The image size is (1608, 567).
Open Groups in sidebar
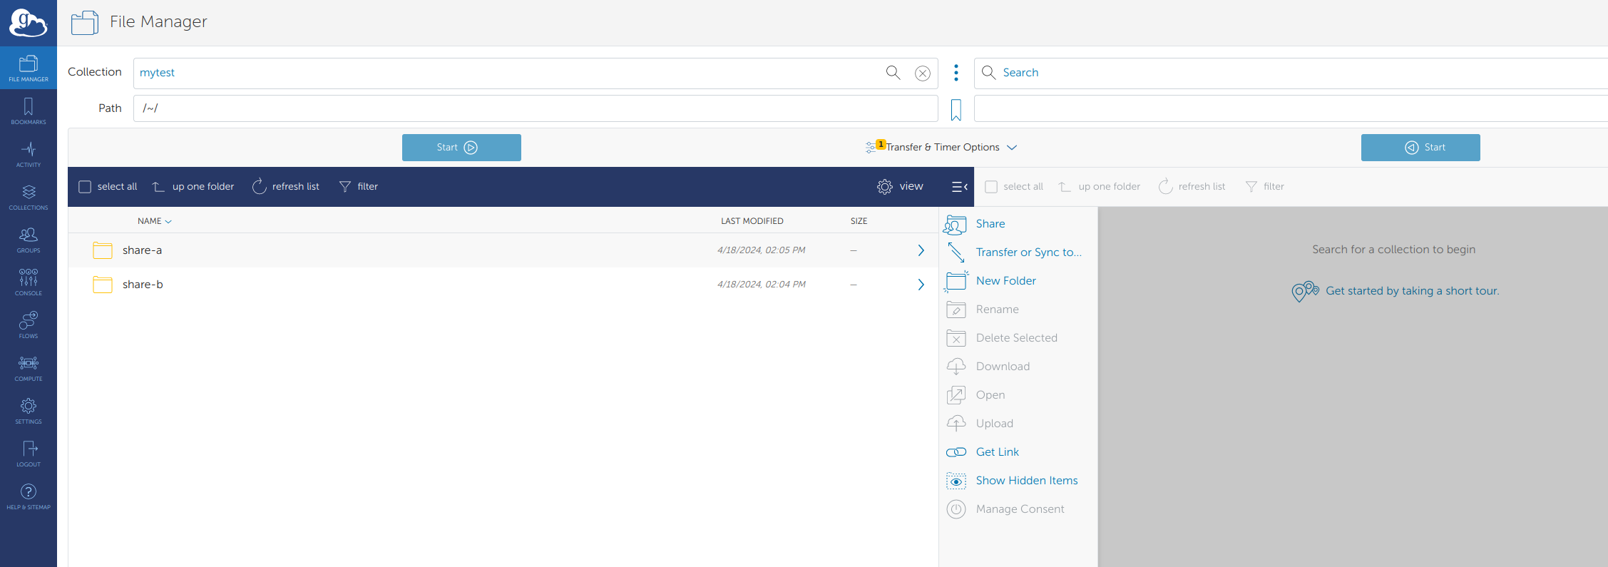point(29,239)
